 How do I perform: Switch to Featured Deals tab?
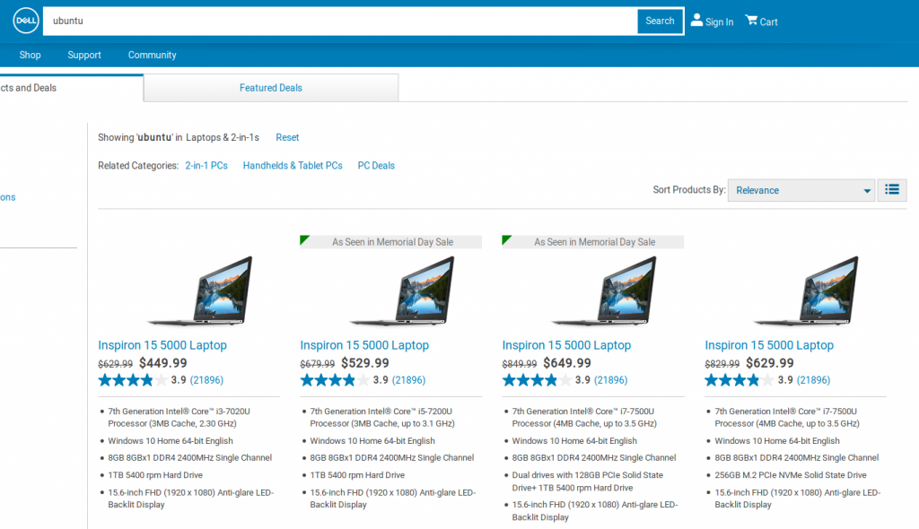(270, 88)
